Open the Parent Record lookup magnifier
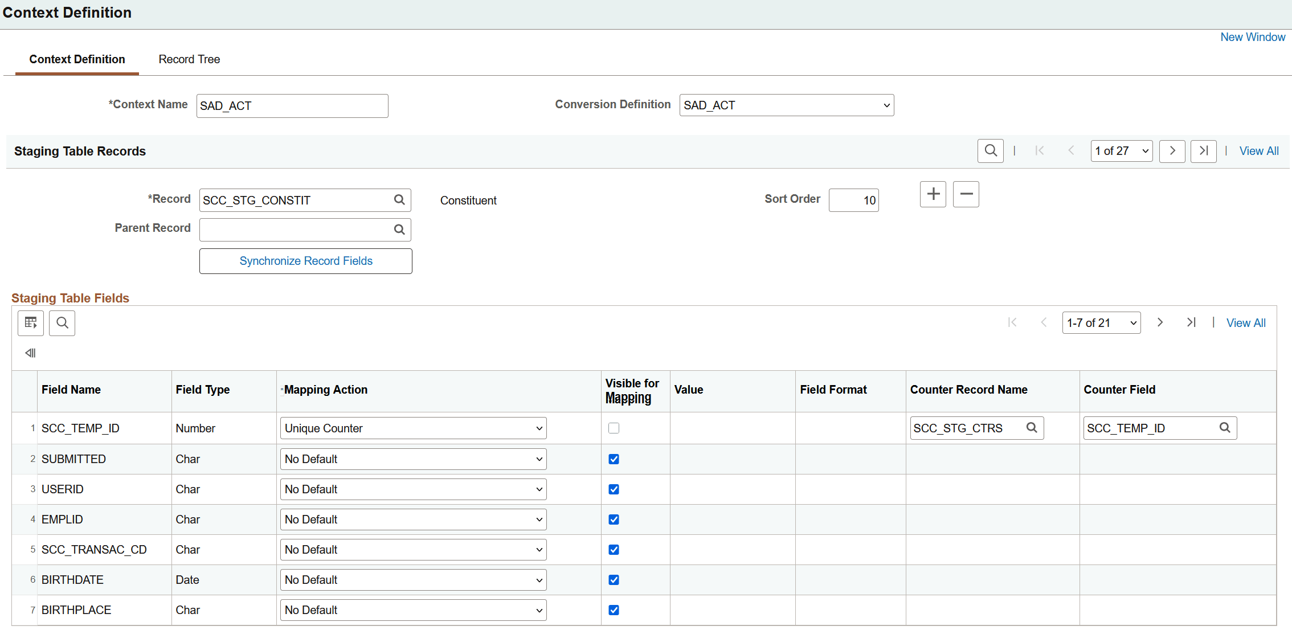This screenshot has height=630, width=1292. 399,230
